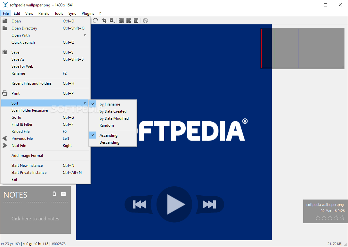Viewport: 348px width, 247px height.
Task: Click the fit-to-window toolbar icon
Action: 128,21
